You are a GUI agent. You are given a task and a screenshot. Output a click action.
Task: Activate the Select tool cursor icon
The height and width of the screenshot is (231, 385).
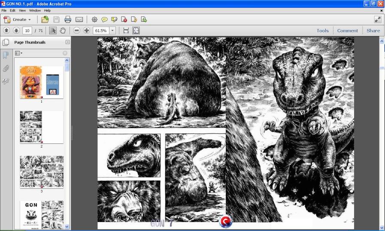(52, 30)
